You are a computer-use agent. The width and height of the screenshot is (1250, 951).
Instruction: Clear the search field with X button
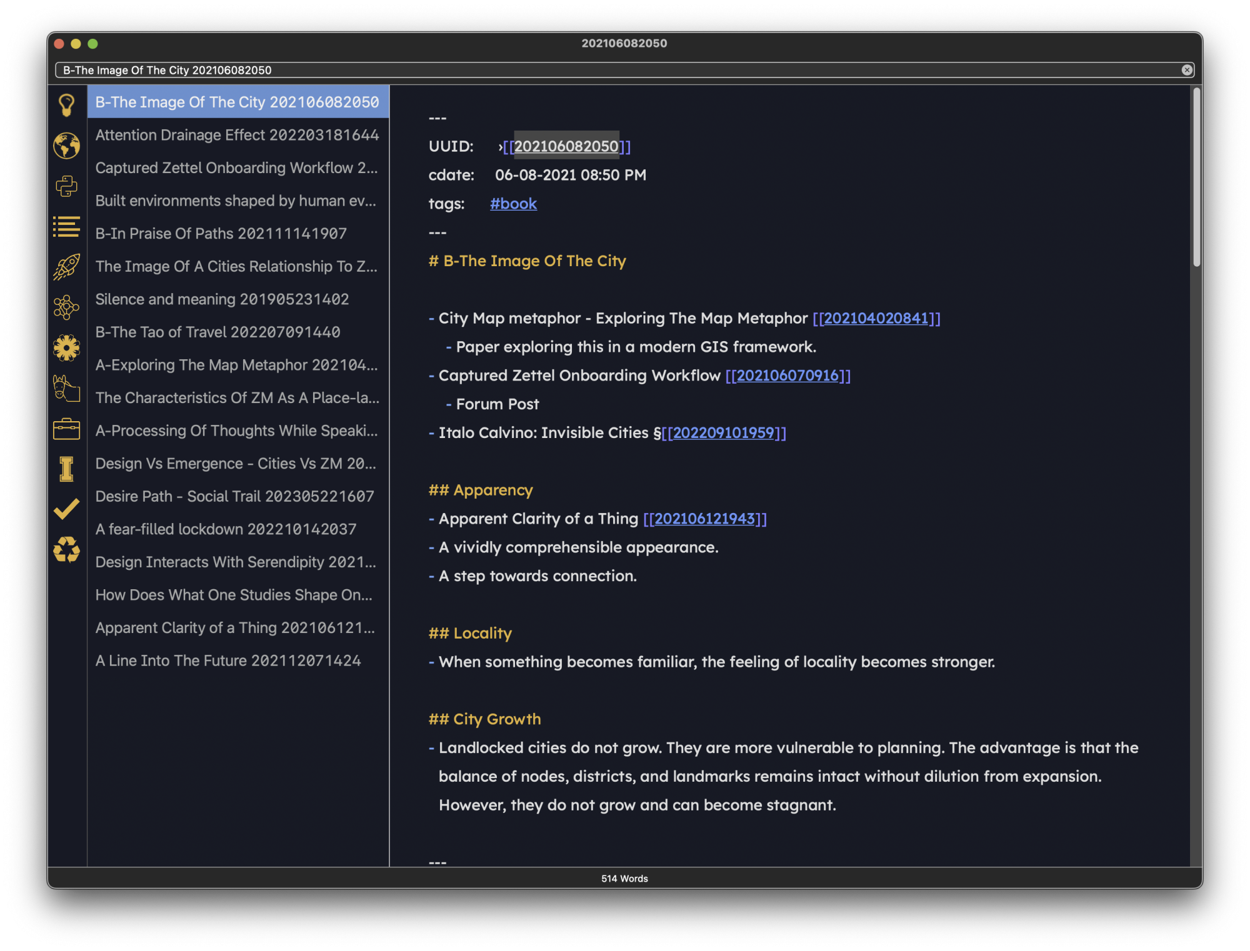pos(1186,70)
